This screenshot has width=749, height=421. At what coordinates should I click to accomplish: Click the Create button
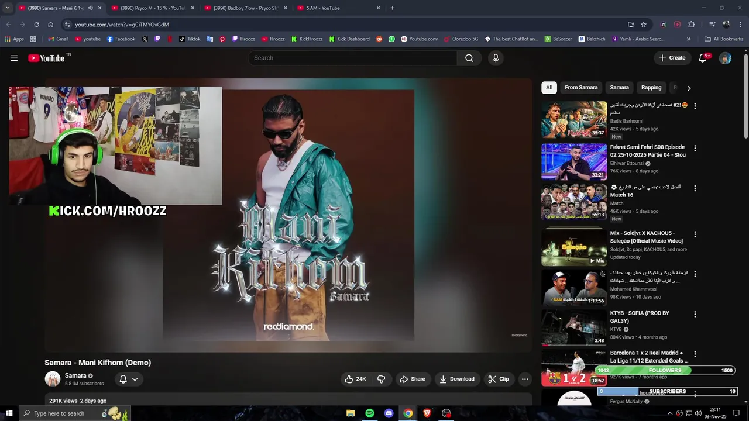pyautogui.click(x=672, y=58)
